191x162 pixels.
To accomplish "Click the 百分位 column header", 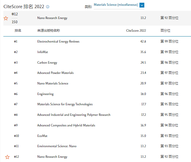I will tap(165, 30).
